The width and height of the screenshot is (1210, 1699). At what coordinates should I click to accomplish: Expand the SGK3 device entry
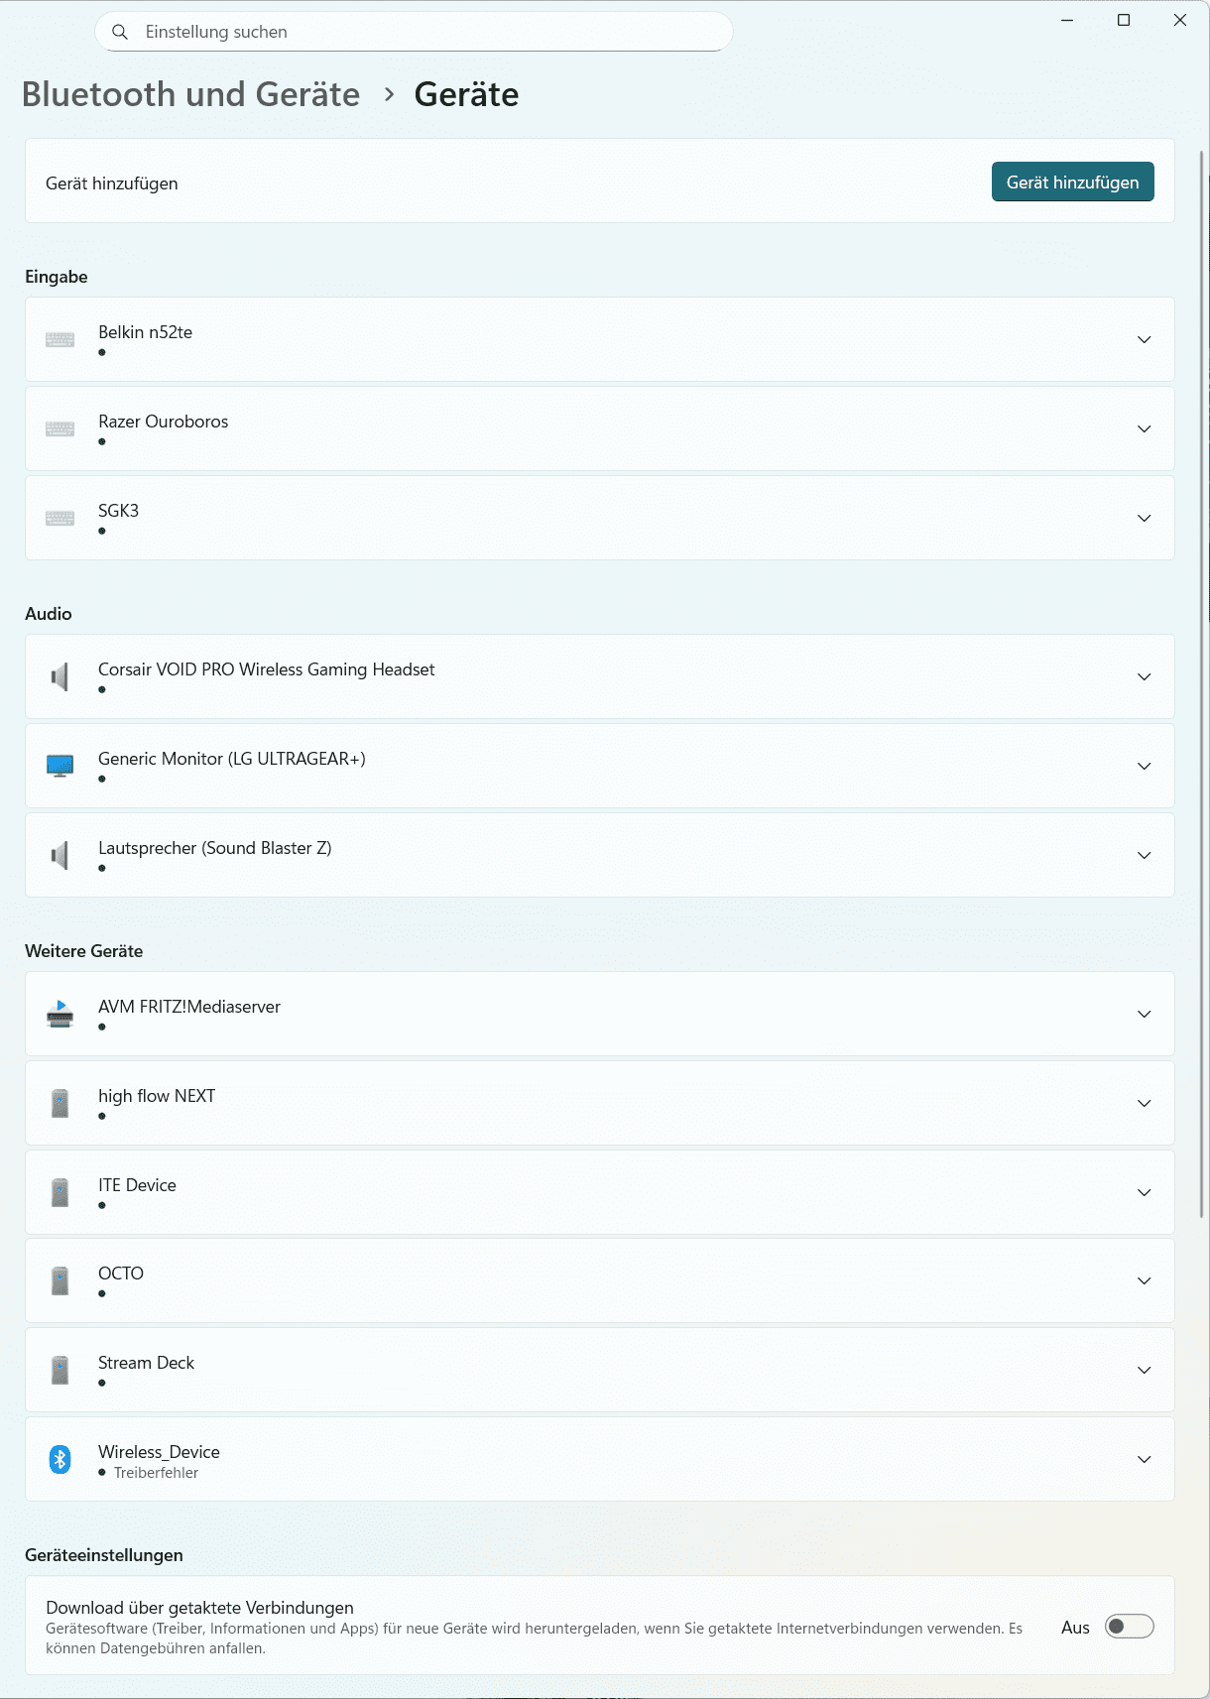click(x=1144, y=518)
